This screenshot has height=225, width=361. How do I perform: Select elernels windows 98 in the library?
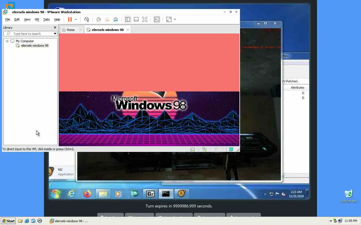coord(35,46)
